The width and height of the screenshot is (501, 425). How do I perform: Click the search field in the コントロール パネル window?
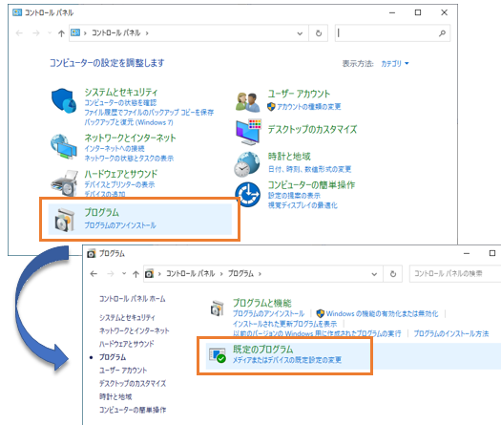pyautogui.click(x=392, y=32)
